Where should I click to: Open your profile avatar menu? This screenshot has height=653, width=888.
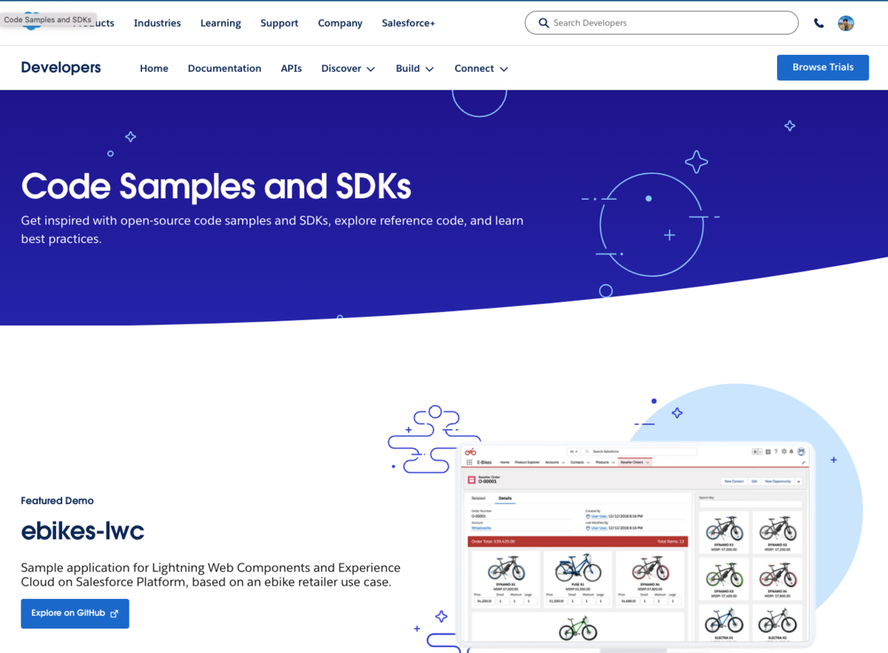click(846, 23)
